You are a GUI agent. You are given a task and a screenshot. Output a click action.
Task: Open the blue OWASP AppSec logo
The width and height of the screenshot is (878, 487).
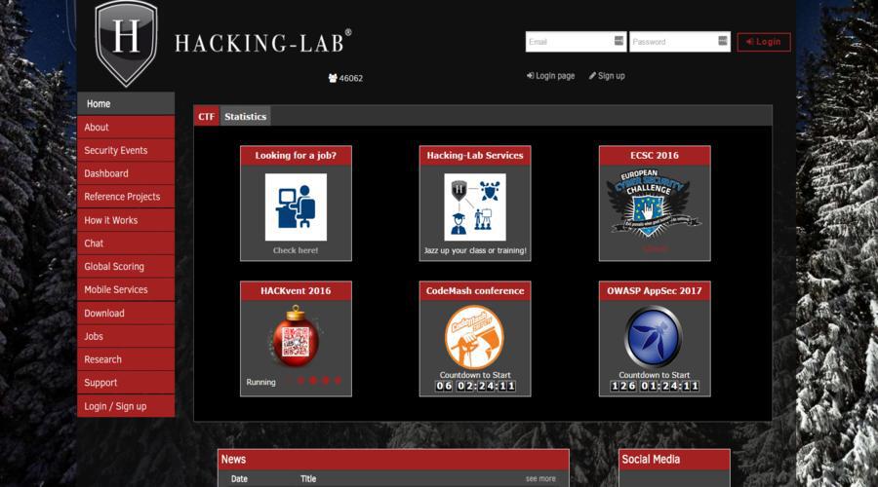coord(654,337)
